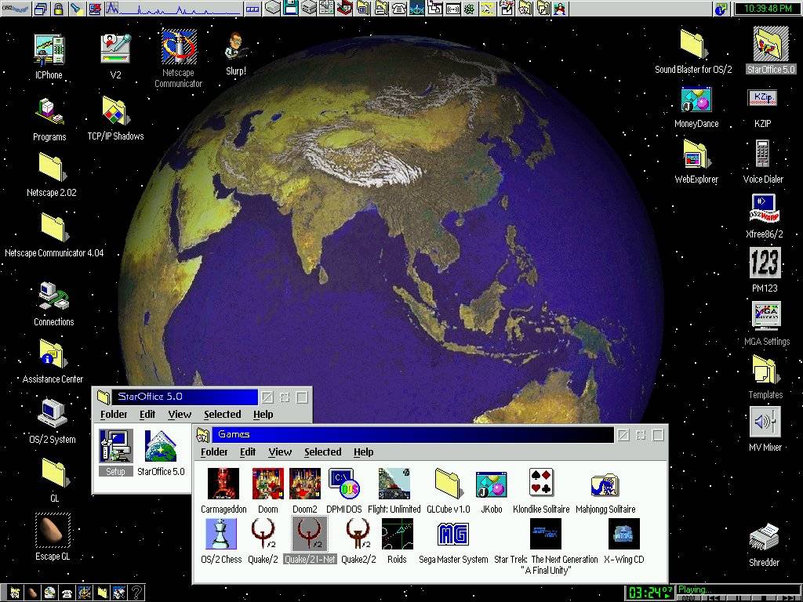Click the OS/2 Warp button in top bar
The width and height of the screenshot is (803, 602).
point(16,8)
